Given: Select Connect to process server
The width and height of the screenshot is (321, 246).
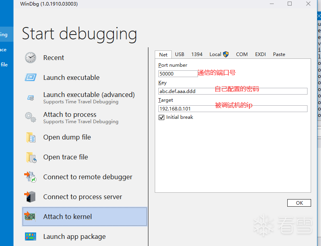Looking at the screenshot, I should point(85,197).
